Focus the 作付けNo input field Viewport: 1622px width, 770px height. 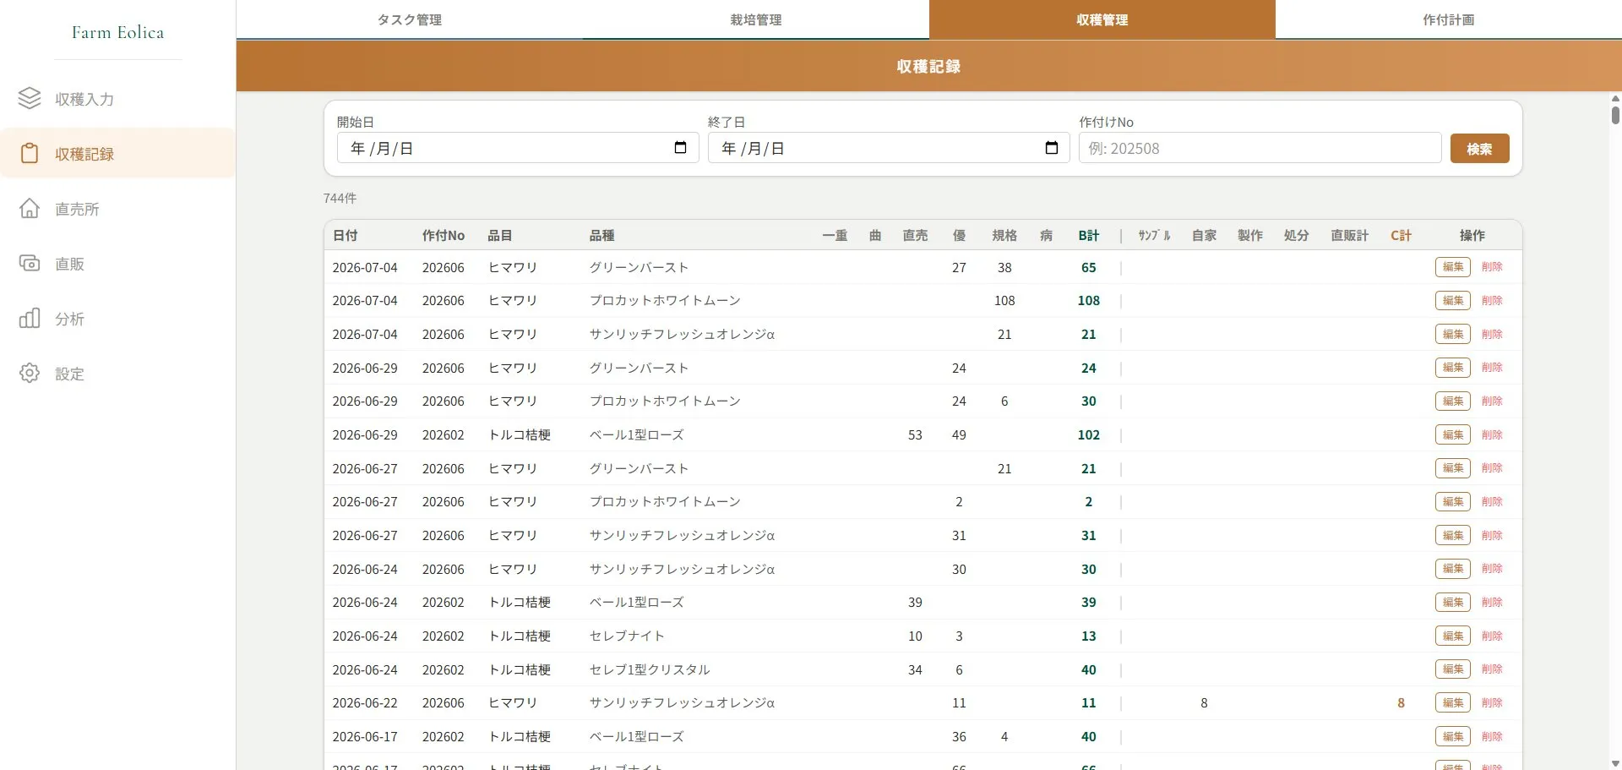click(1260, 148)
